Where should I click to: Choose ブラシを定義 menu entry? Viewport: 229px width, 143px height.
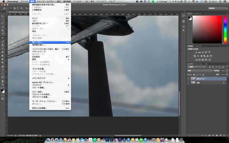50,69
